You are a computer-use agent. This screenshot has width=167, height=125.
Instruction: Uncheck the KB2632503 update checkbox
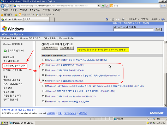(x=43, y=70)
